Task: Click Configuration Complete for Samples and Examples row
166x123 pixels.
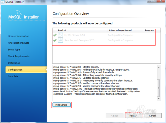Action: tap(121, 40)
